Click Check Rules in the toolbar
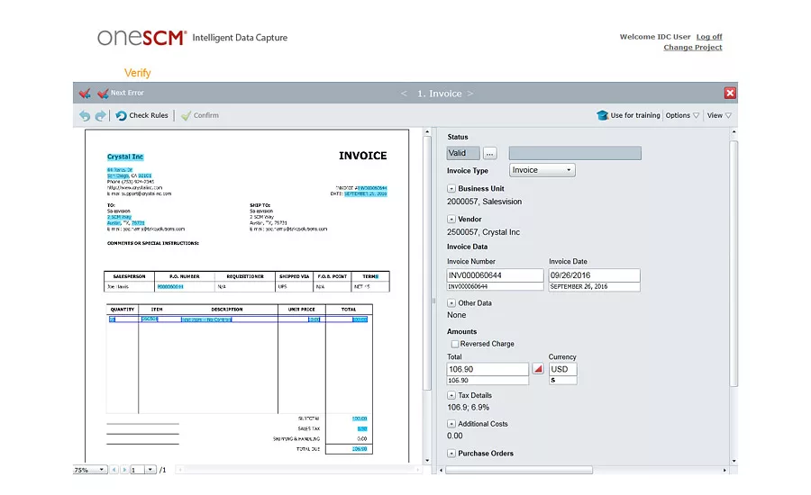This screenshot has width=811, height=495. (141, 116)
